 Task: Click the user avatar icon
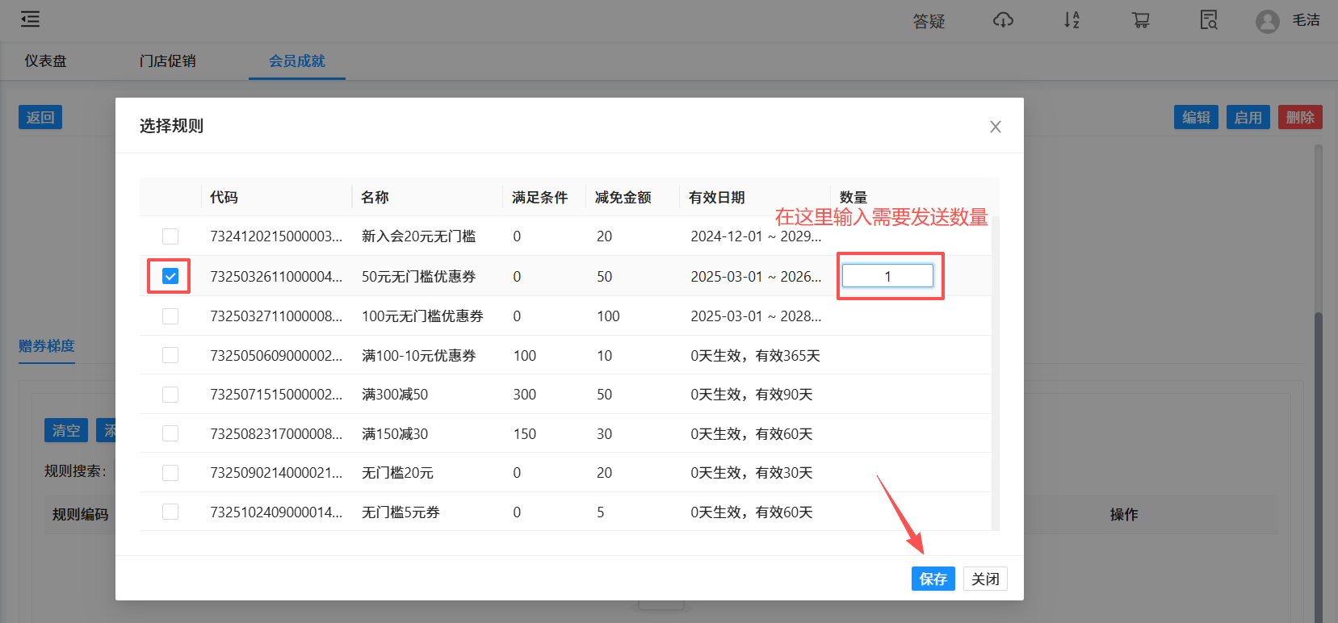[1267, 21]
